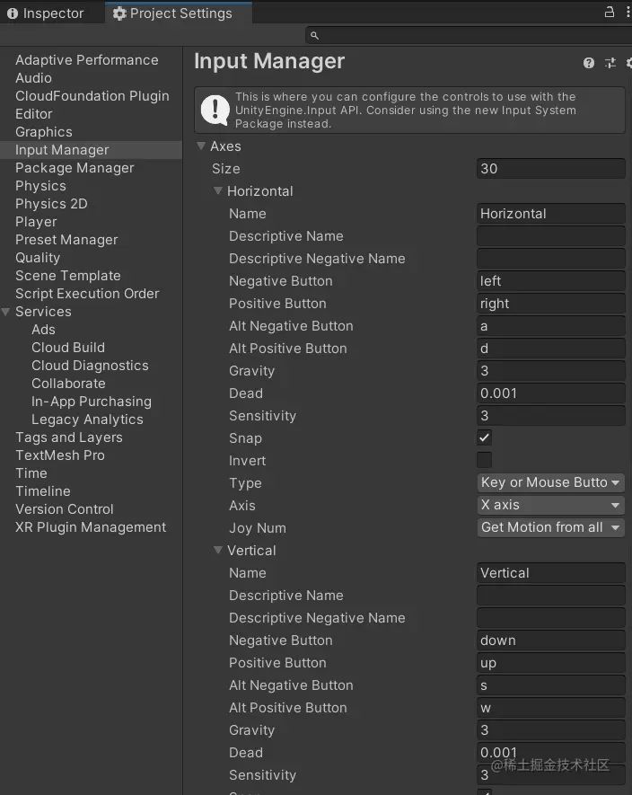The image size is (632, 795).
Task: Open the panel's three-dot options menu
Action: tap(627, 12)
